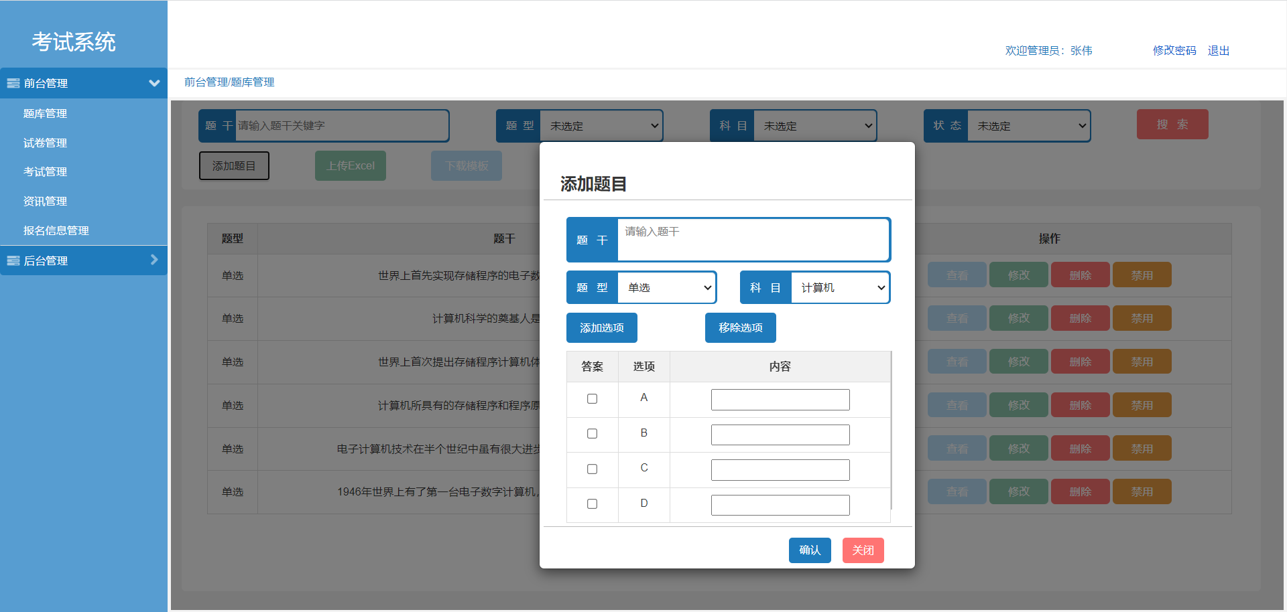
Task: Open 资讯管理 in the sidebar
Action: coord(45,201)
